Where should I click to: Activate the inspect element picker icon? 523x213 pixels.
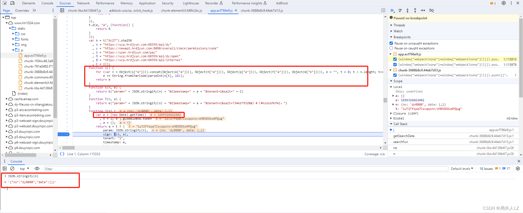tap(5, 3)
